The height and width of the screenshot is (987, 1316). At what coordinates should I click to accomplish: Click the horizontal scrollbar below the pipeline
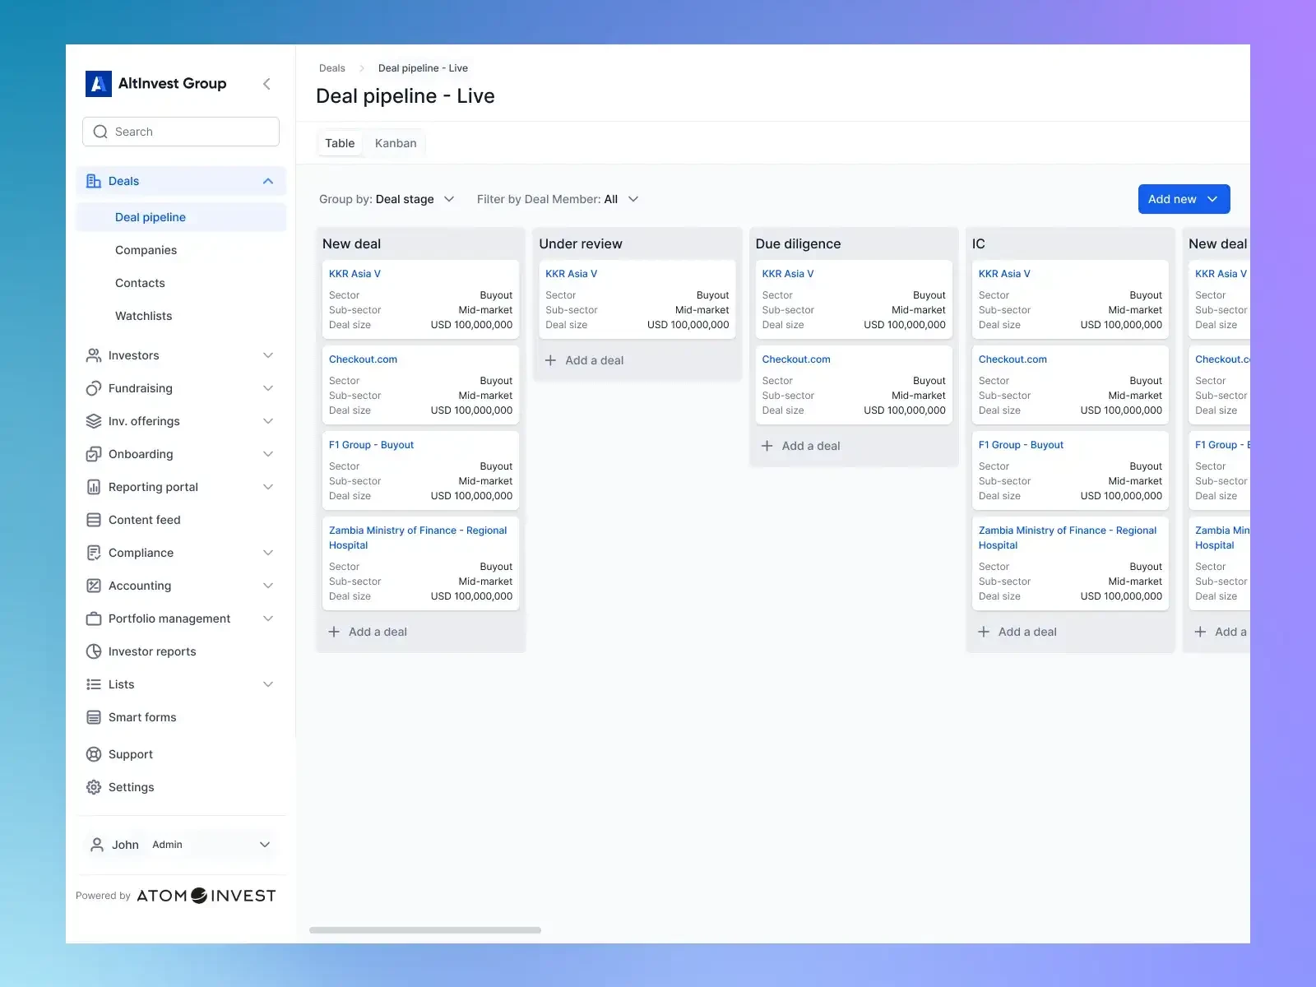point(424,930)
